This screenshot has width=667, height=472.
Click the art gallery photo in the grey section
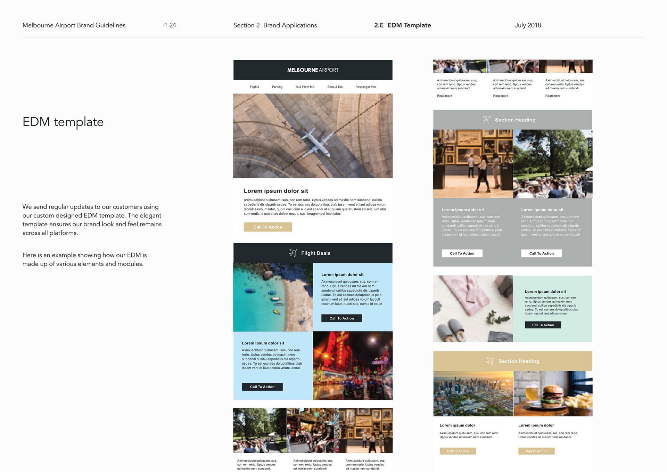(x=473, y=164)
